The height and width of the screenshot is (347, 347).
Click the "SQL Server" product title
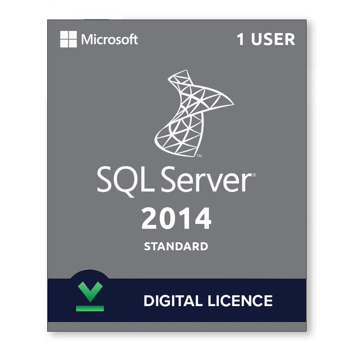[176, 182]
